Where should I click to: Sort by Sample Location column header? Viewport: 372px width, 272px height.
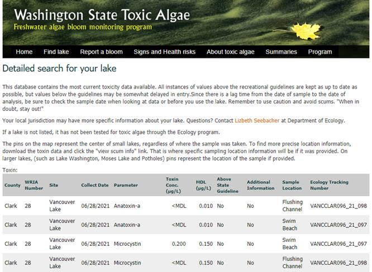[x=292, y=185]
